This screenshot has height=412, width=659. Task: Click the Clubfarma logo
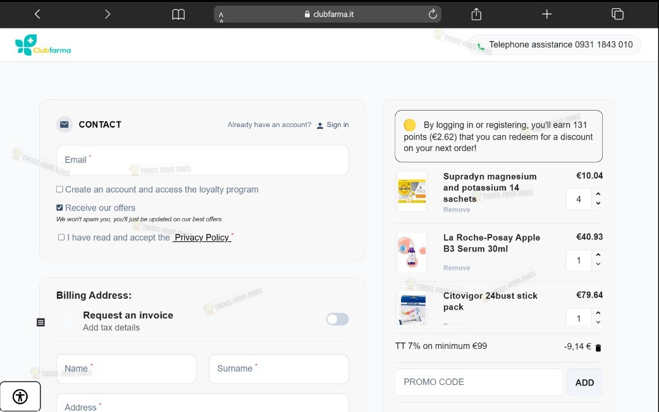pyautogui.click(x=43, y=45)
